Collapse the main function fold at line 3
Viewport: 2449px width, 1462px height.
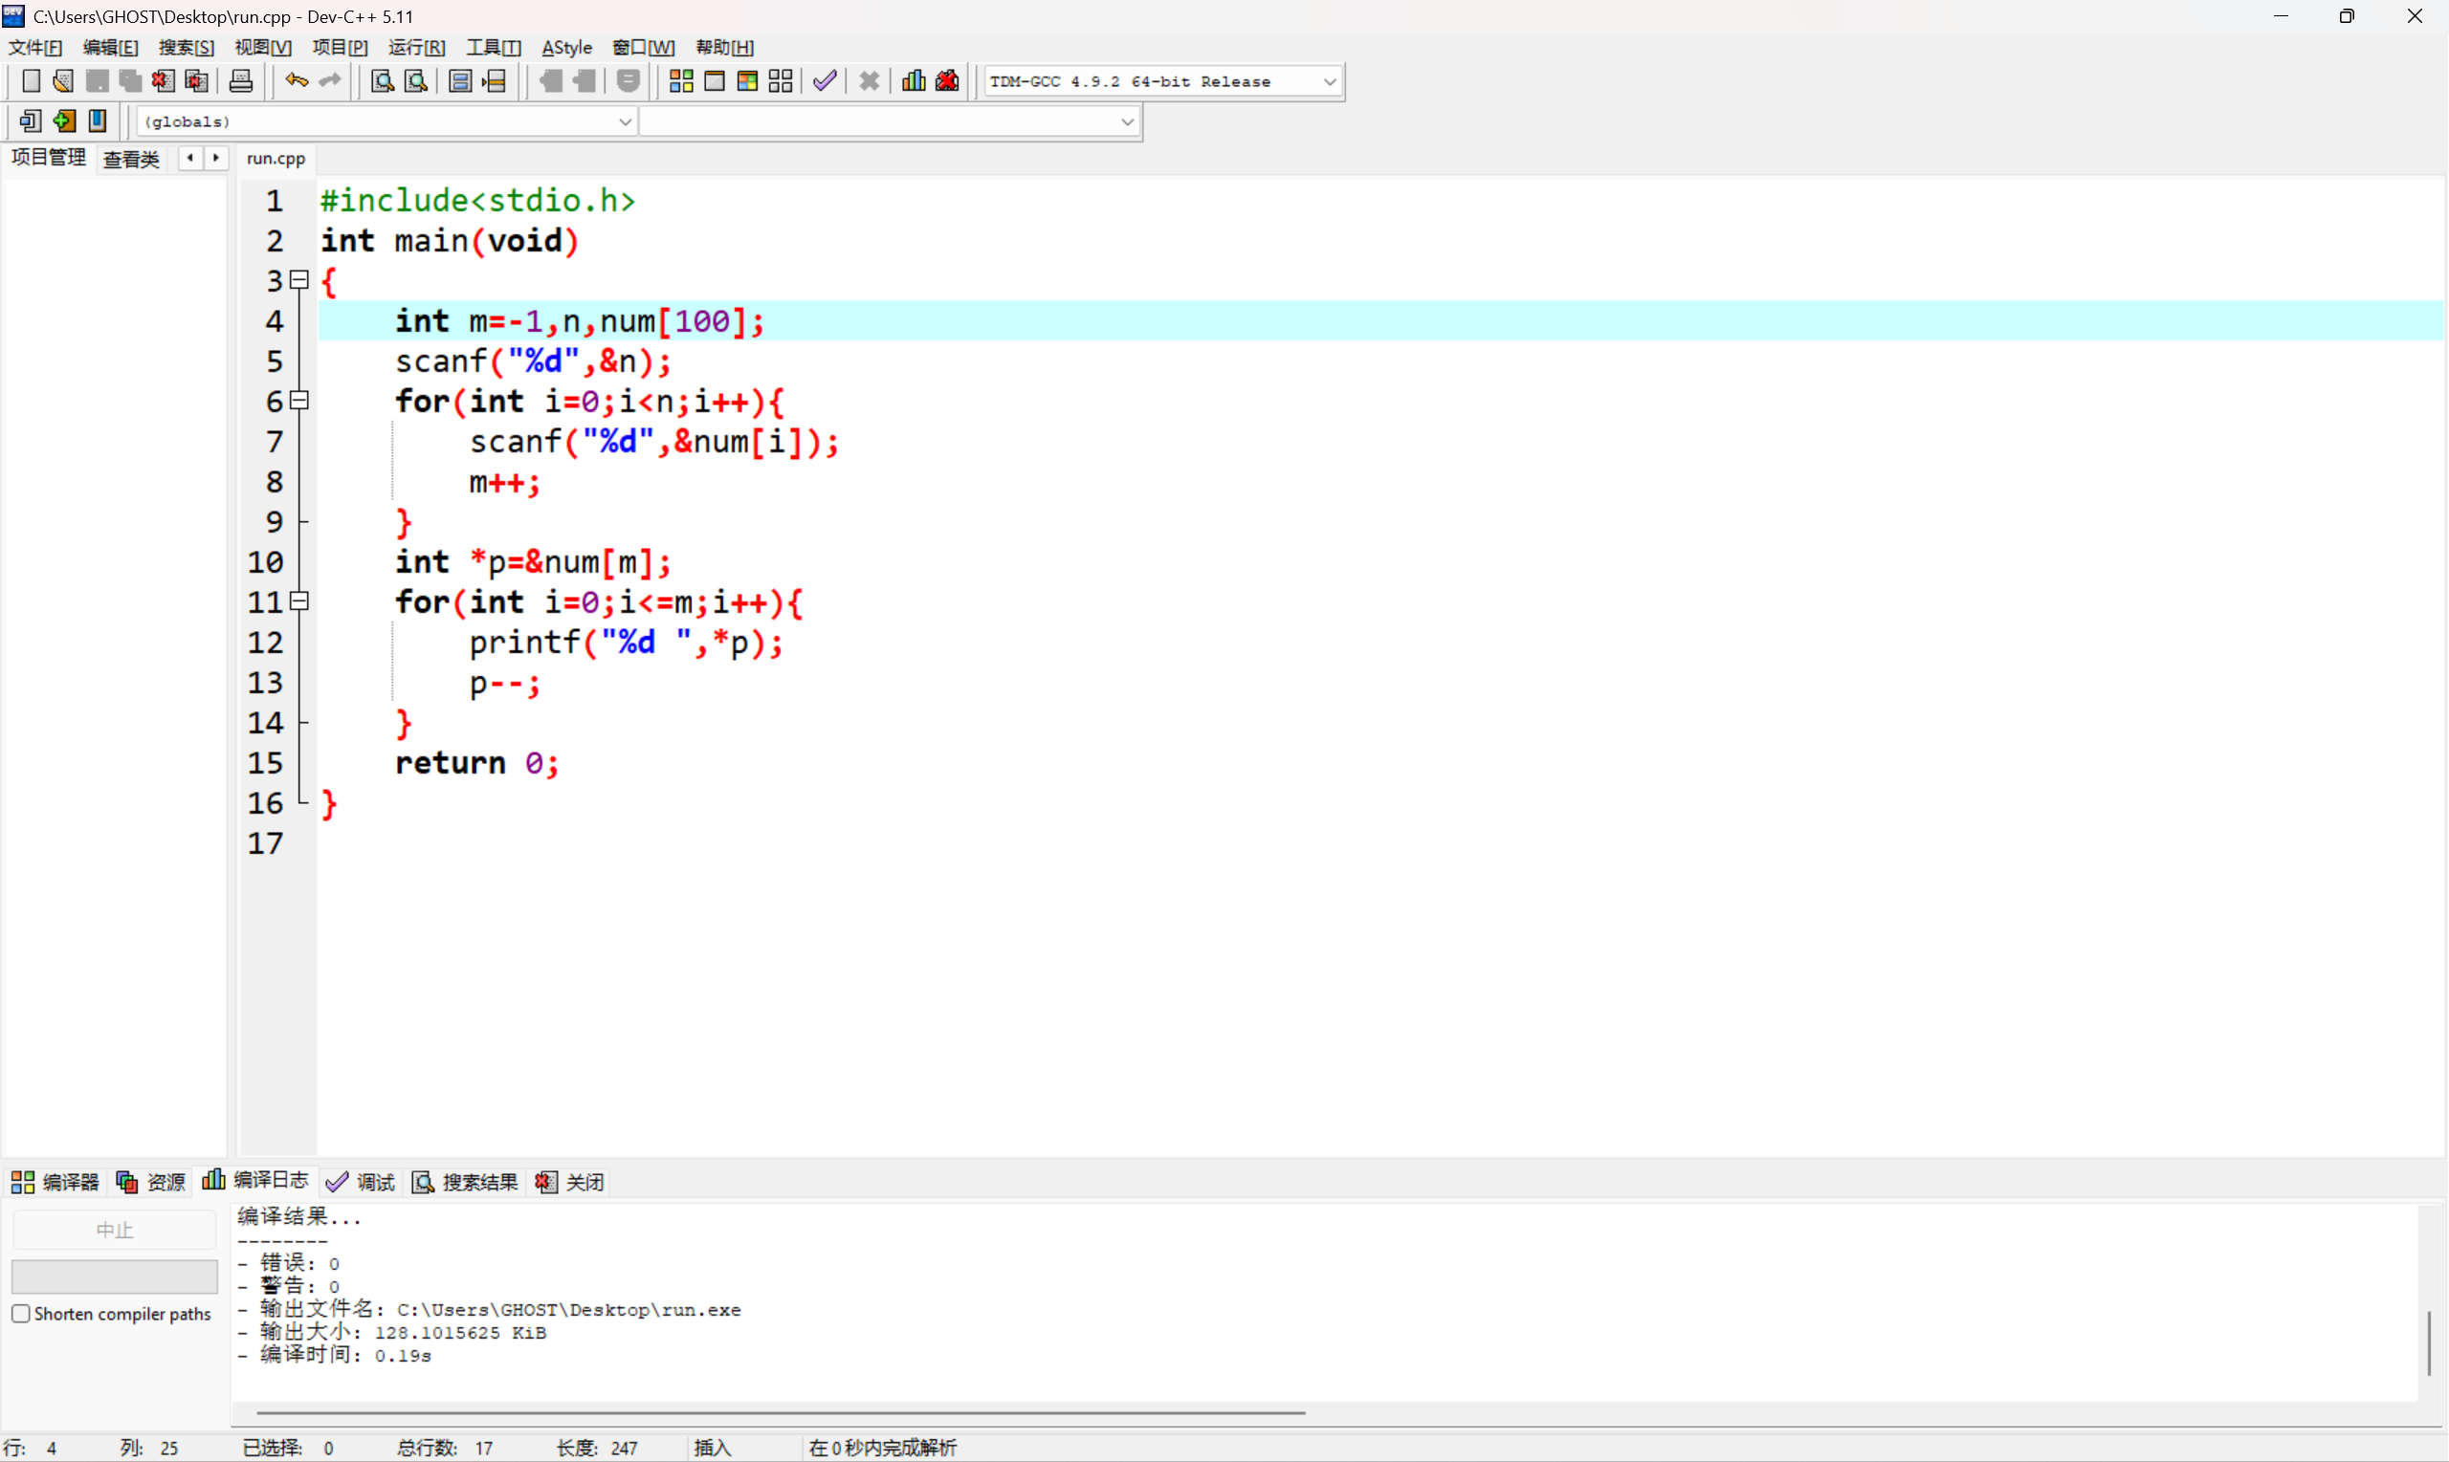click(300, 280)
